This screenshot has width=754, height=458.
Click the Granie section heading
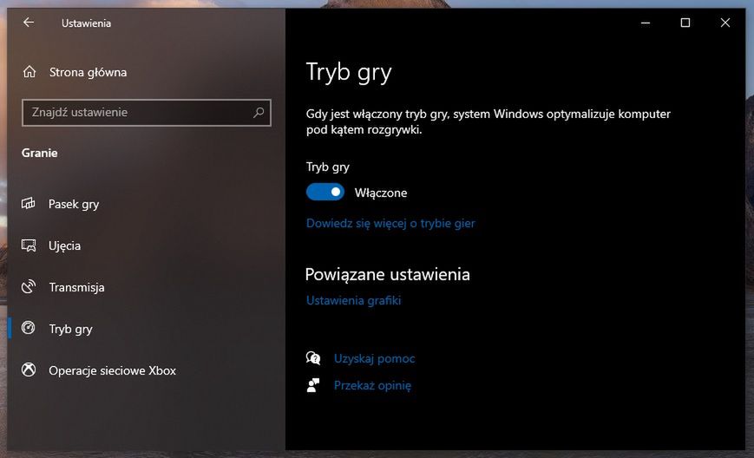(x=39, y=153)
